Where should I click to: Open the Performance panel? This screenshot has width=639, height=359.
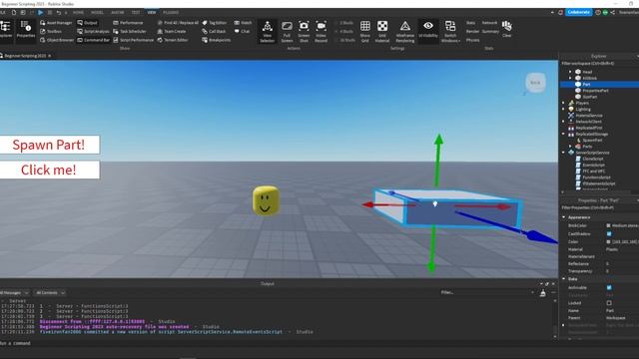click(128, 23)
